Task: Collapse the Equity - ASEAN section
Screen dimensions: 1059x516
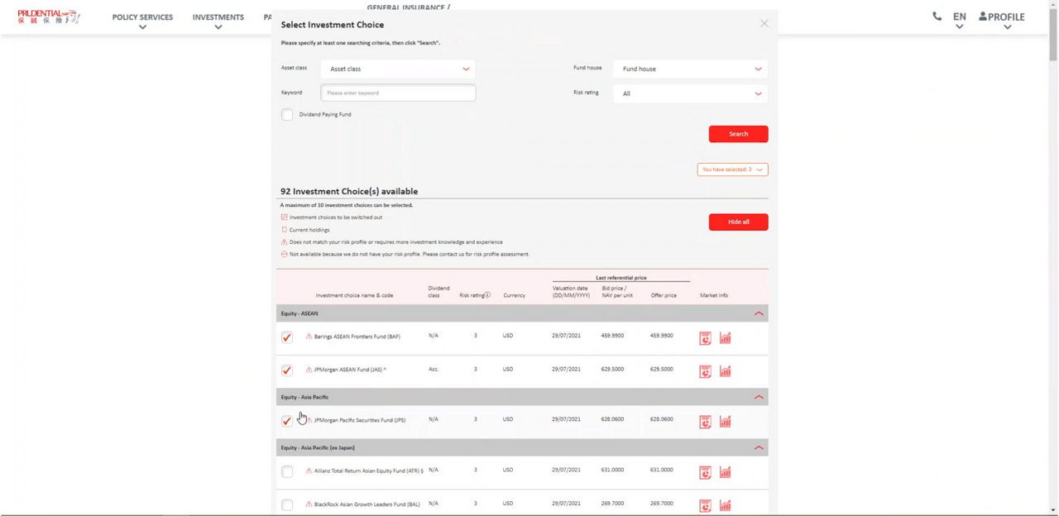Action: (x=759, y=314)
